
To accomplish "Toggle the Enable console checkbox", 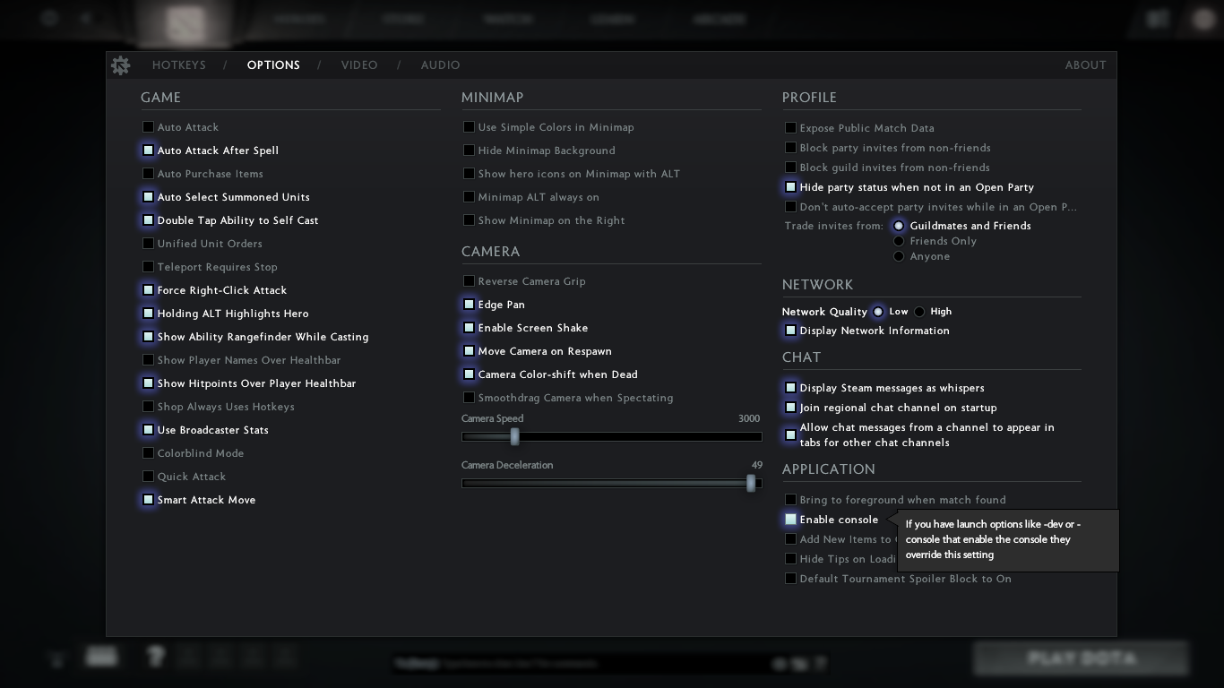I will pyautogui.click(x=790, y=520).
